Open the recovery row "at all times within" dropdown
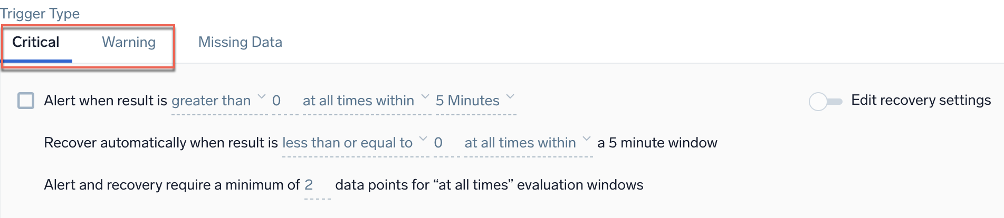Viewport: 1004px width, 218px height. coord(520,143)
